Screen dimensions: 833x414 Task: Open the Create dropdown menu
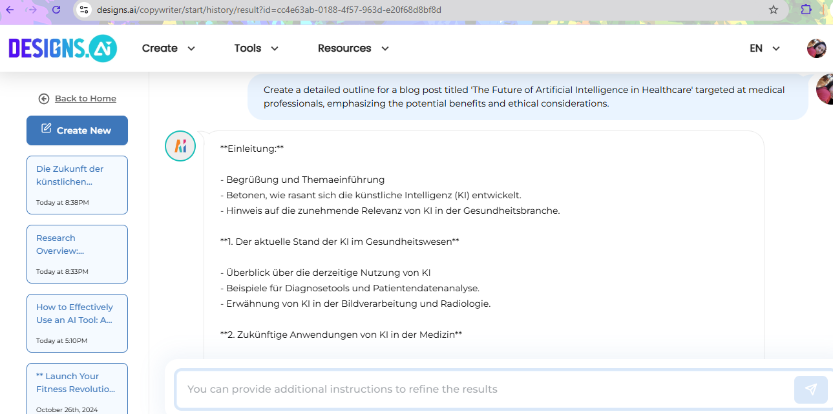click(x=168, y=48)
